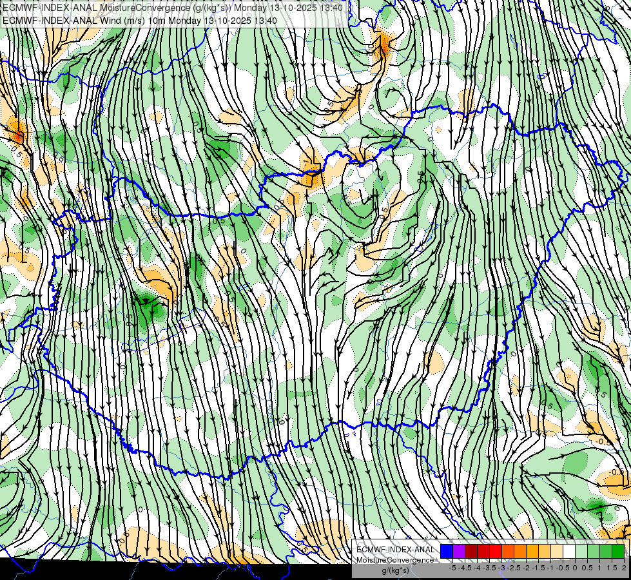Select the red-orange swatch between -3 and -2.5

(508, 551)
